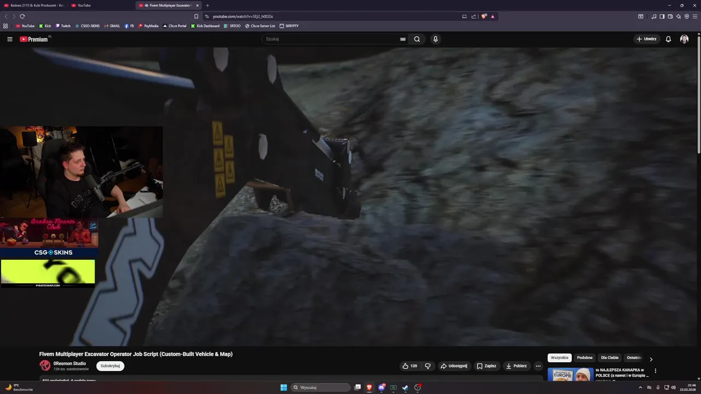Click the Subskrybuj subscribe button
Viewport: 701px width, 394px height.
pos(111,366)
